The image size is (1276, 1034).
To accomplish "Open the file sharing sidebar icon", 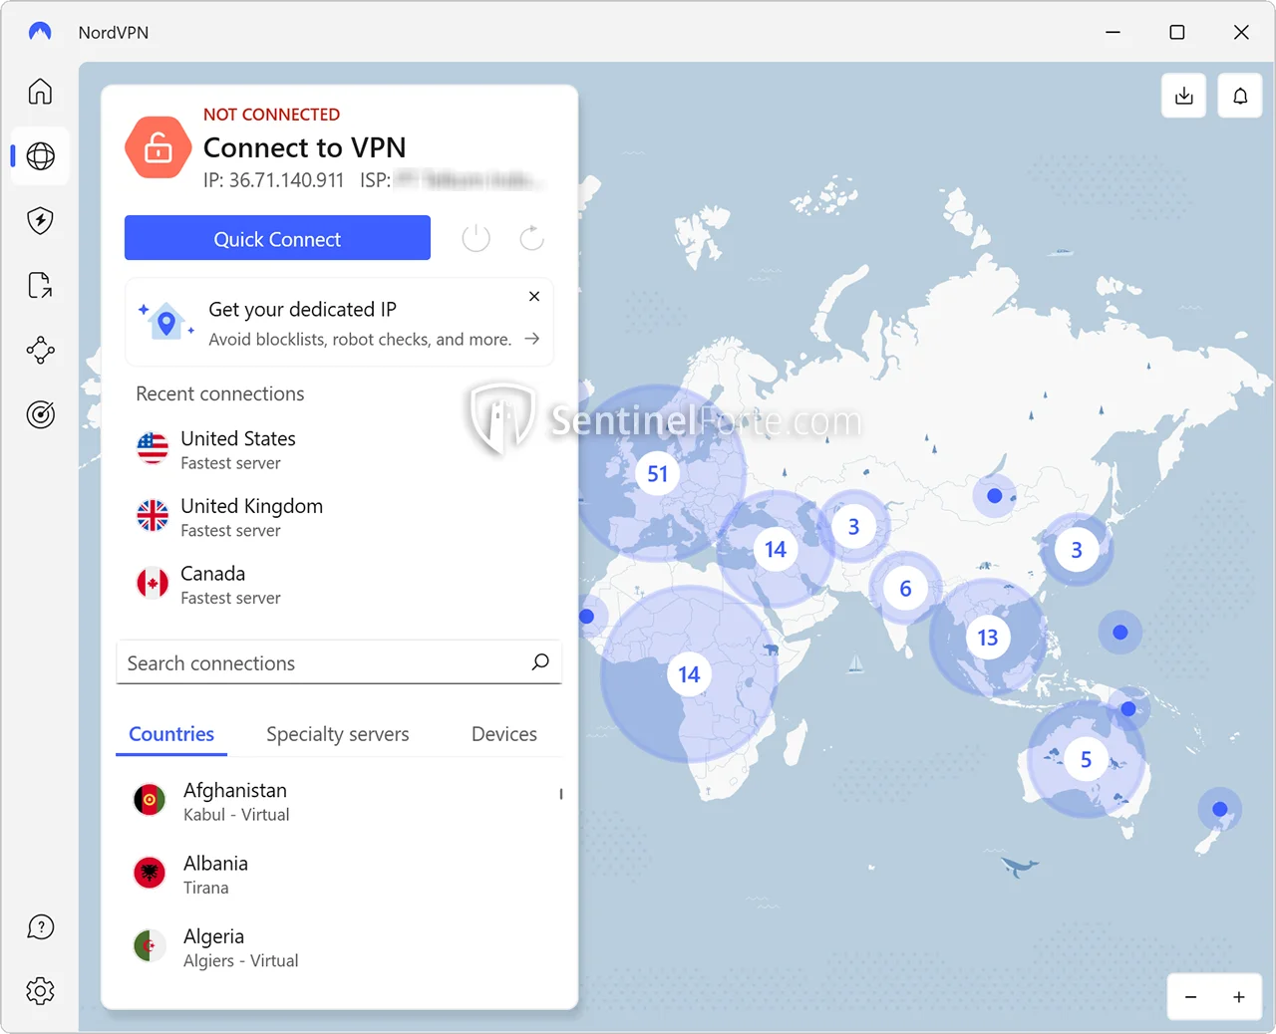I will click(40, 285).
